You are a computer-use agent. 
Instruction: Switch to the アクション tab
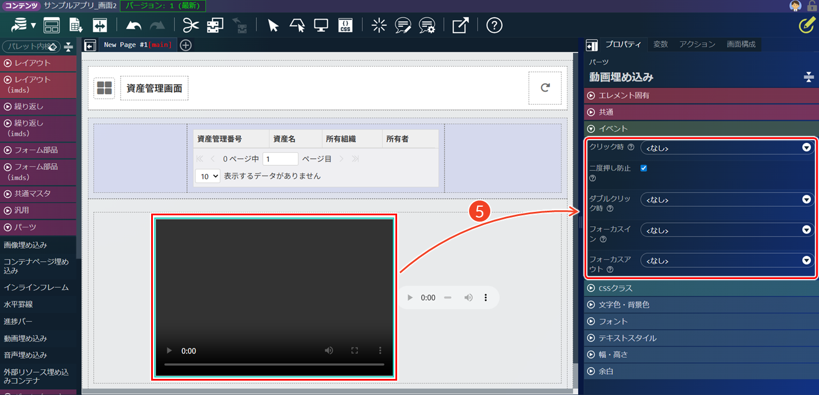click(697, 44)
